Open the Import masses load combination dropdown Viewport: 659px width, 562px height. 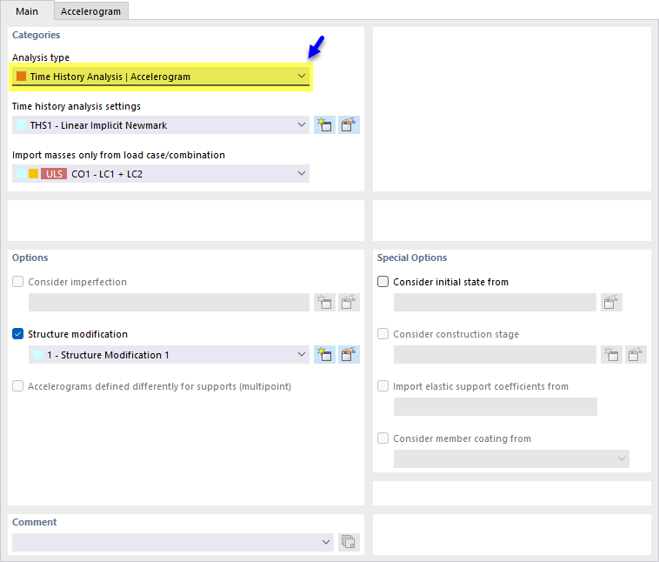coord(161,174)
